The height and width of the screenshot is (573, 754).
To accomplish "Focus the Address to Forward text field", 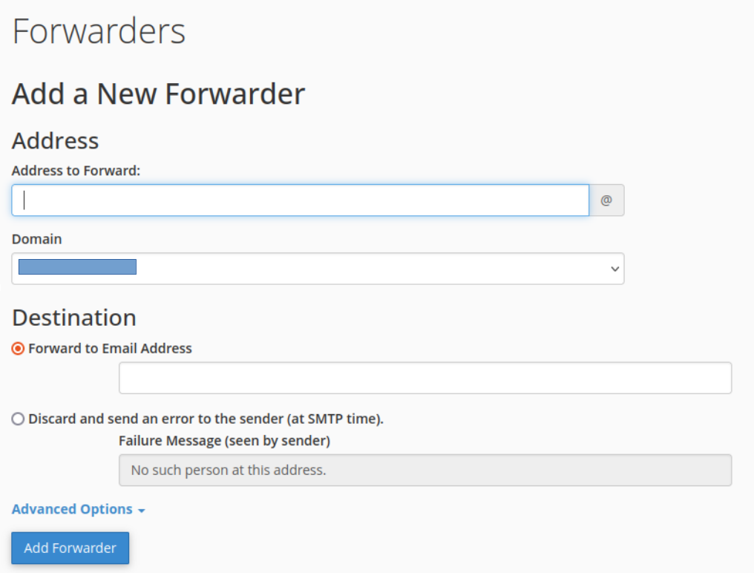I will (301, 200).
